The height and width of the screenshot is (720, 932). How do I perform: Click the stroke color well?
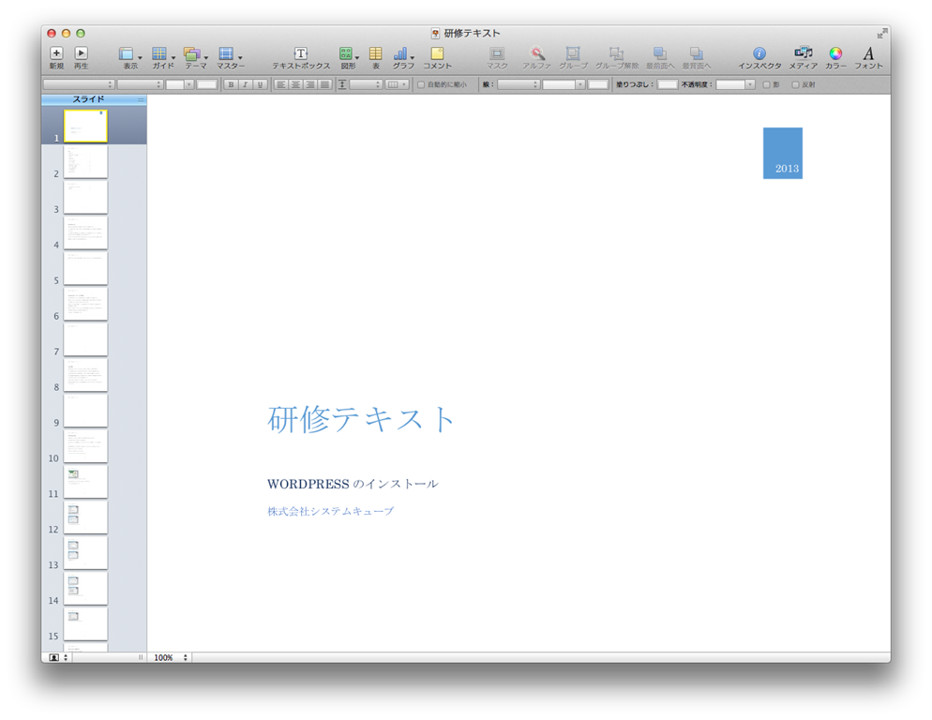coord(598,84)
